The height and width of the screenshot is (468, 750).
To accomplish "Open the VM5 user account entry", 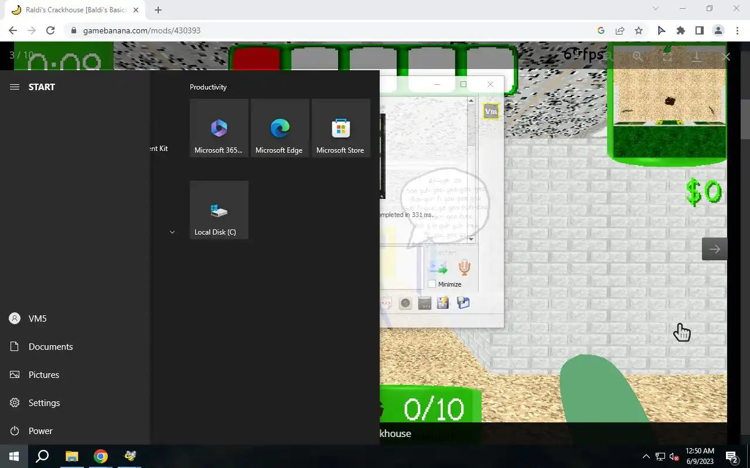I will pos(75,318).
